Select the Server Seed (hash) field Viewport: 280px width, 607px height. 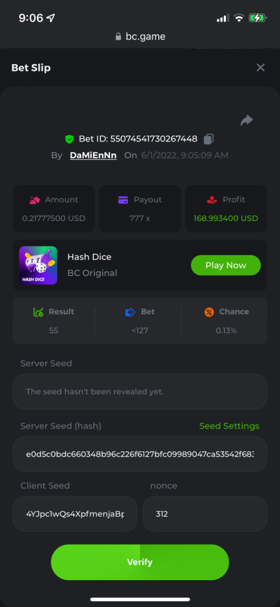click(140, 454)
